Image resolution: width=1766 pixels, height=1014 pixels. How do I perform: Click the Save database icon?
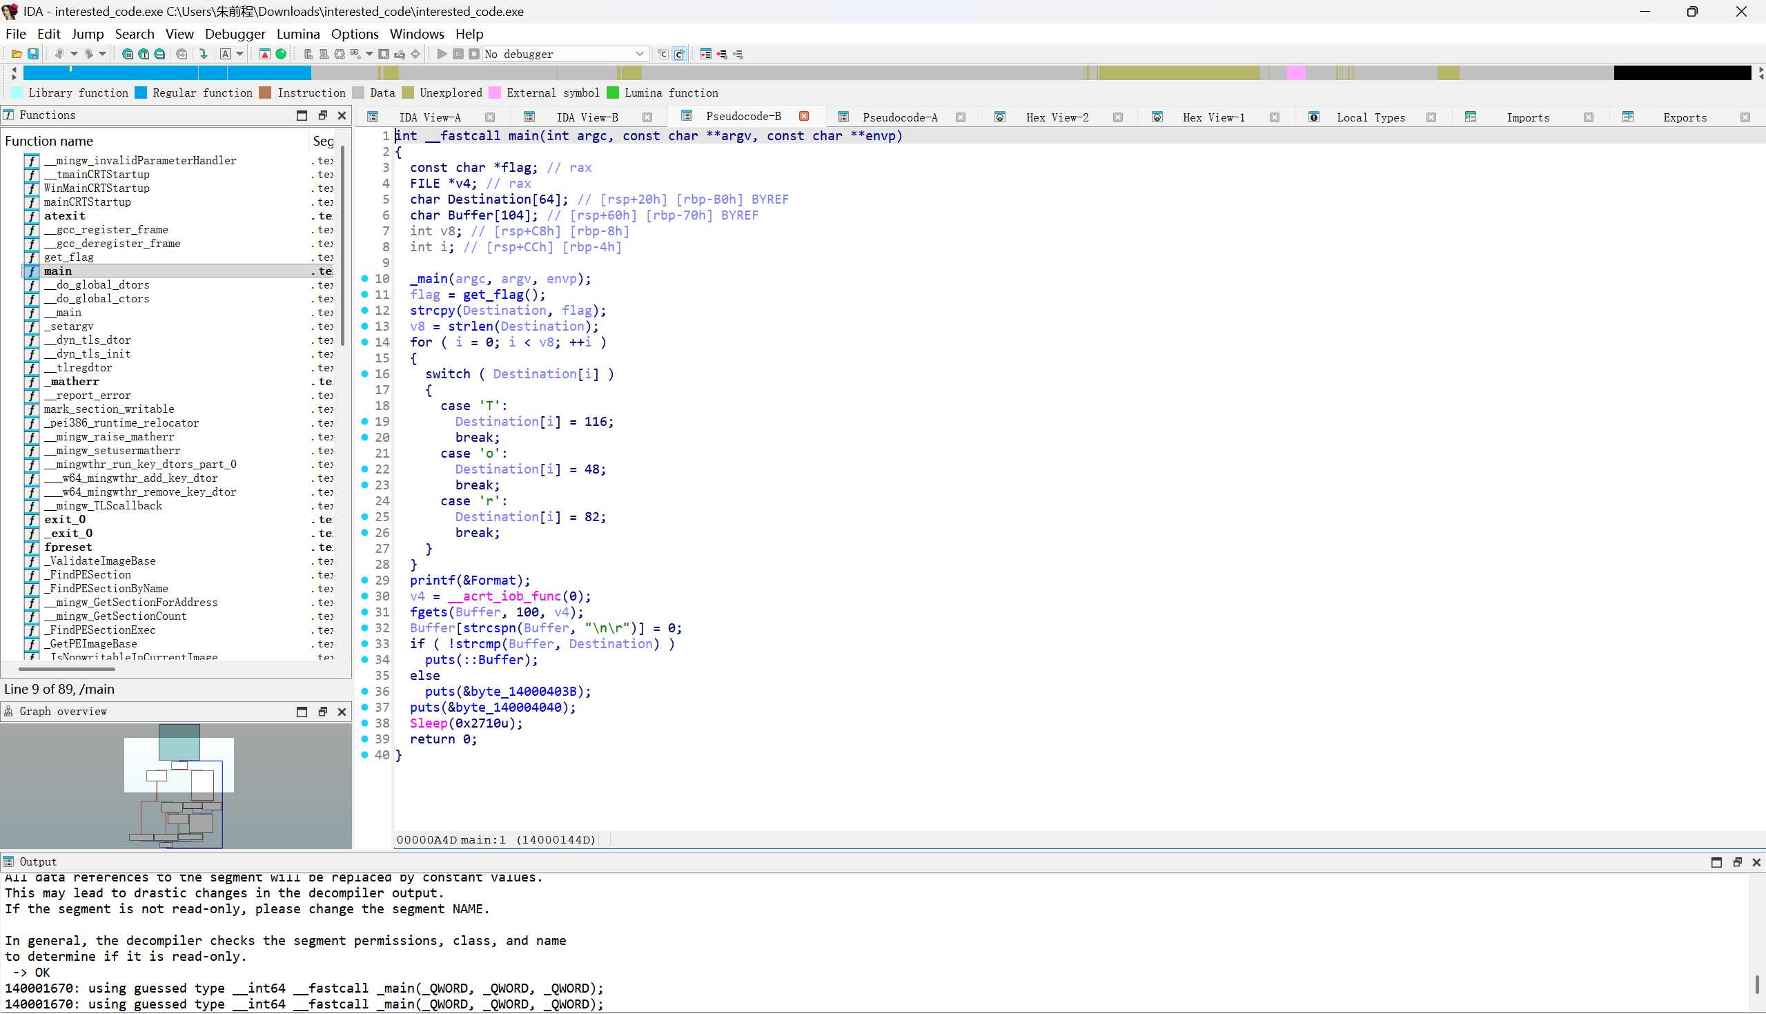[32, 54]
